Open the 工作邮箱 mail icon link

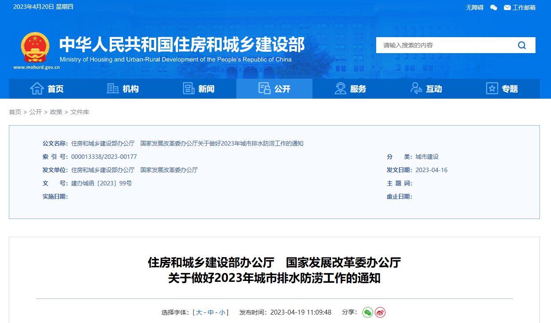pos(507,8)
